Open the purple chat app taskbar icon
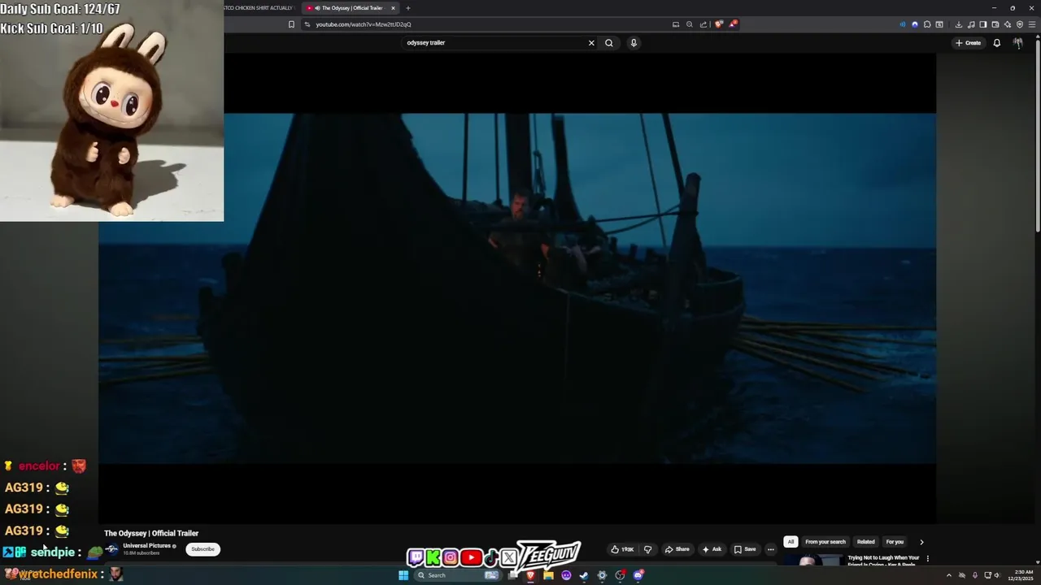 [566, 575]
